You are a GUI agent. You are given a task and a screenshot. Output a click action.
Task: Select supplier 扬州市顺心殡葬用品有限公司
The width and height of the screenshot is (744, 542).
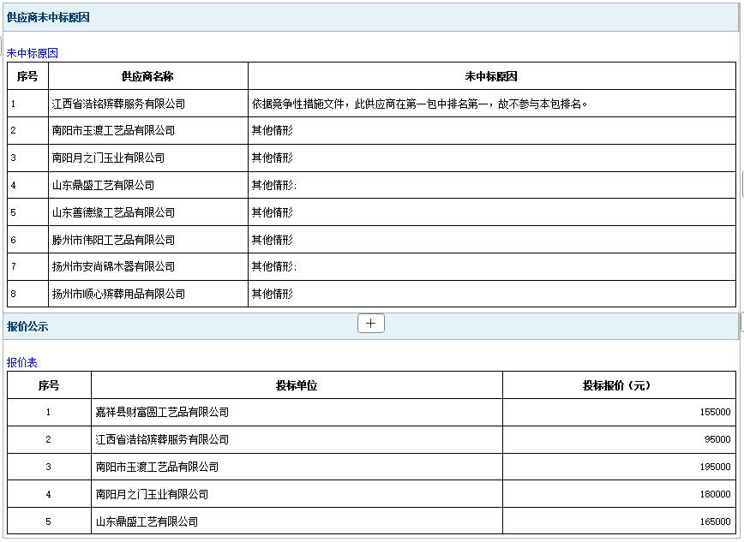pos(118,294)
